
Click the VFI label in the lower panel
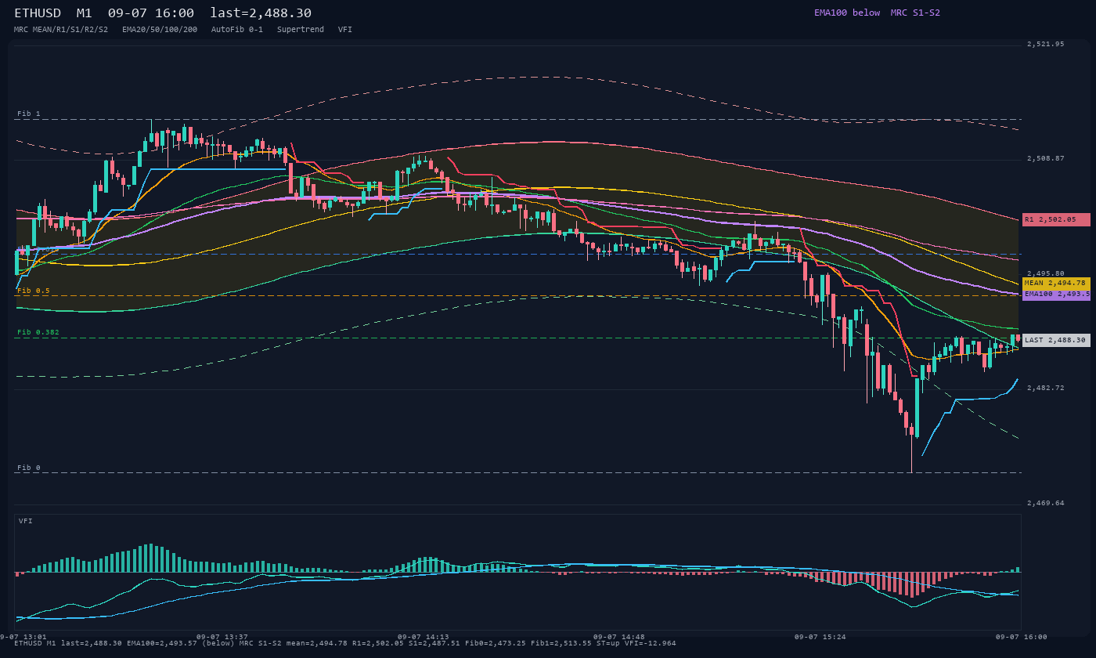(x=26, y=521)
